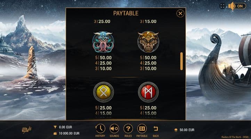Screen dimensions: 251x139
Task: Click the trophy win icon
Action: pyautogui.click(x=55, y=127)
